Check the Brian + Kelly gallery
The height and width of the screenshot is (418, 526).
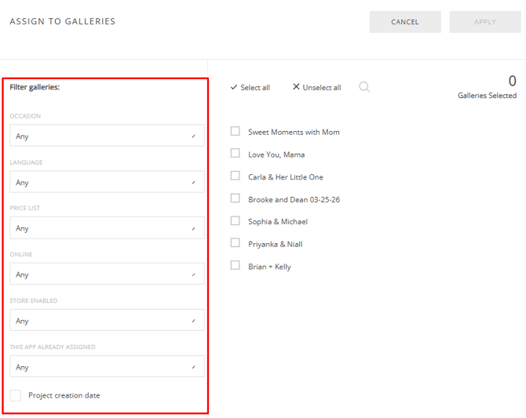235,266
